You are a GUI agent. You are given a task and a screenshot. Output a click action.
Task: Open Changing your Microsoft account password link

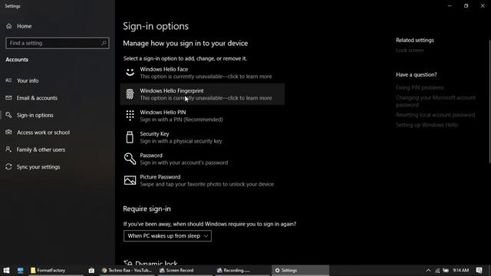[436, 101]
